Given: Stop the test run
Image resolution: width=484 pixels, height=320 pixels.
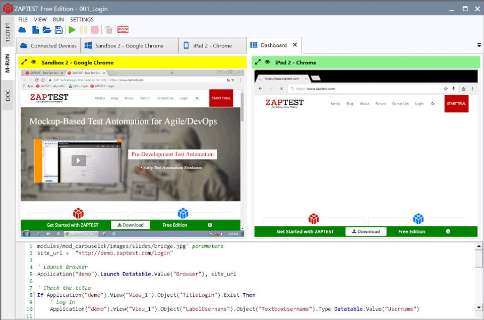Looking at the screenshot, I should click(x=95, y=30).
